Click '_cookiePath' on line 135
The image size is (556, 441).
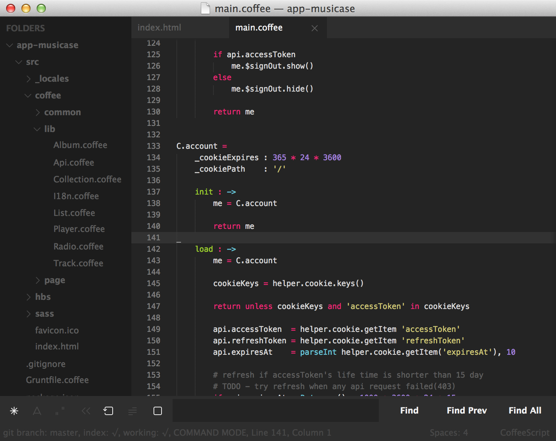pyautogui.click(x=220, y=169)
